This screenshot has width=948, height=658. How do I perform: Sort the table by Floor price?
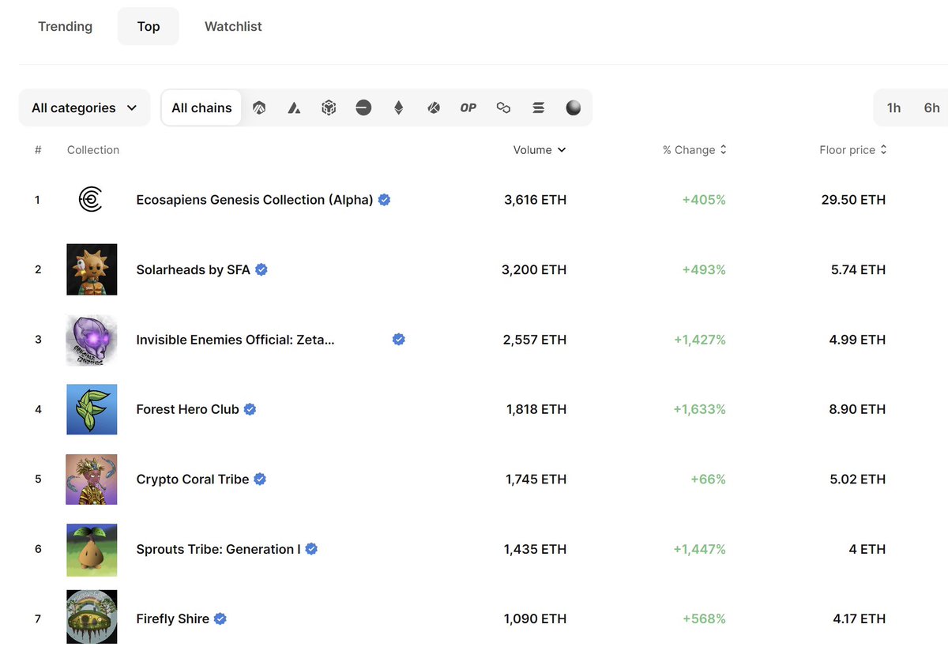pos(853,149)
